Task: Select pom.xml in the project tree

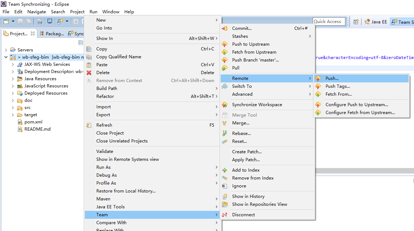Action: (33, 122)
